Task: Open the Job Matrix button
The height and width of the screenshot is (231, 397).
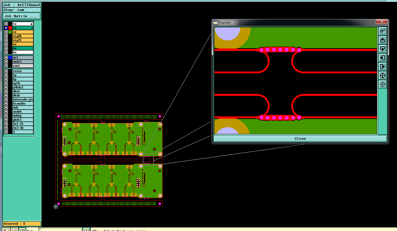Action: coord(22,16)
